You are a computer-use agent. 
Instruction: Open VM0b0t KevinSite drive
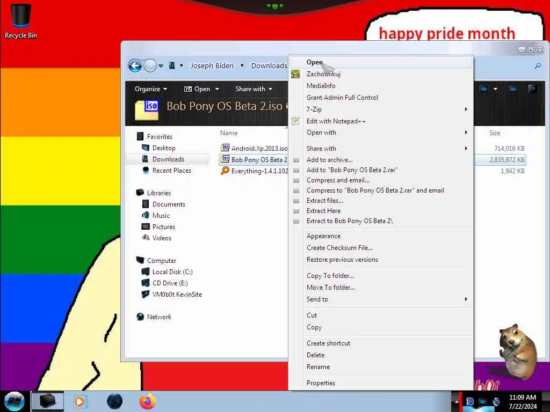click(177, 295)
